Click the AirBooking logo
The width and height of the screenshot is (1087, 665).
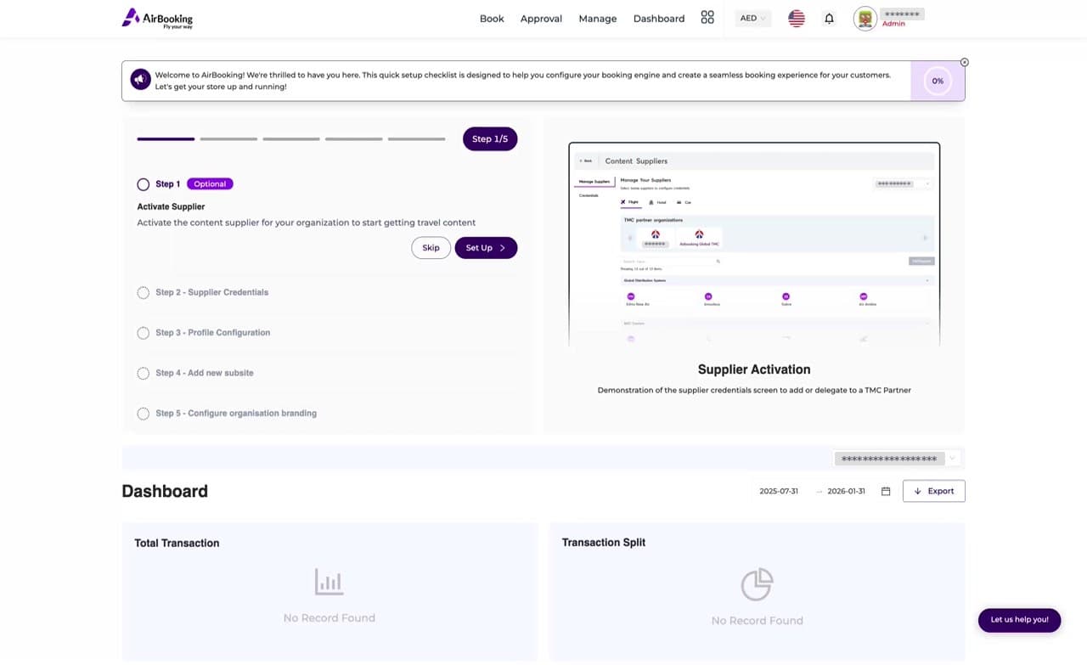(157, 18)
